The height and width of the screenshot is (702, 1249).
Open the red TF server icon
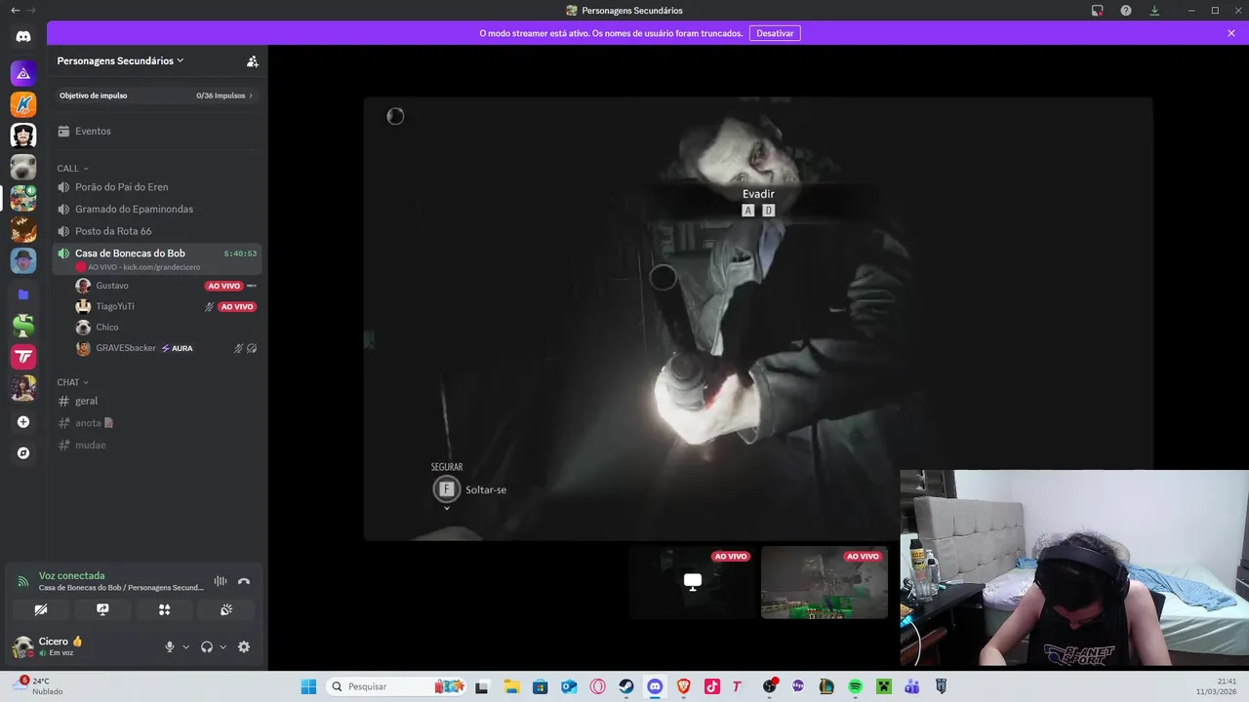[x=23, y=357]
